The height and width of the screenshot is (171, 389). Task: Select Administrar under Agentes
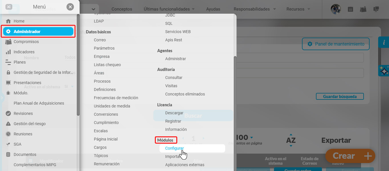[x=176, y=59]
